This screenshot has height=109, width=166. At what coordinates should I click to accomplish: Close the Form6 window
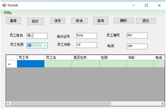(x=159, y=5)
